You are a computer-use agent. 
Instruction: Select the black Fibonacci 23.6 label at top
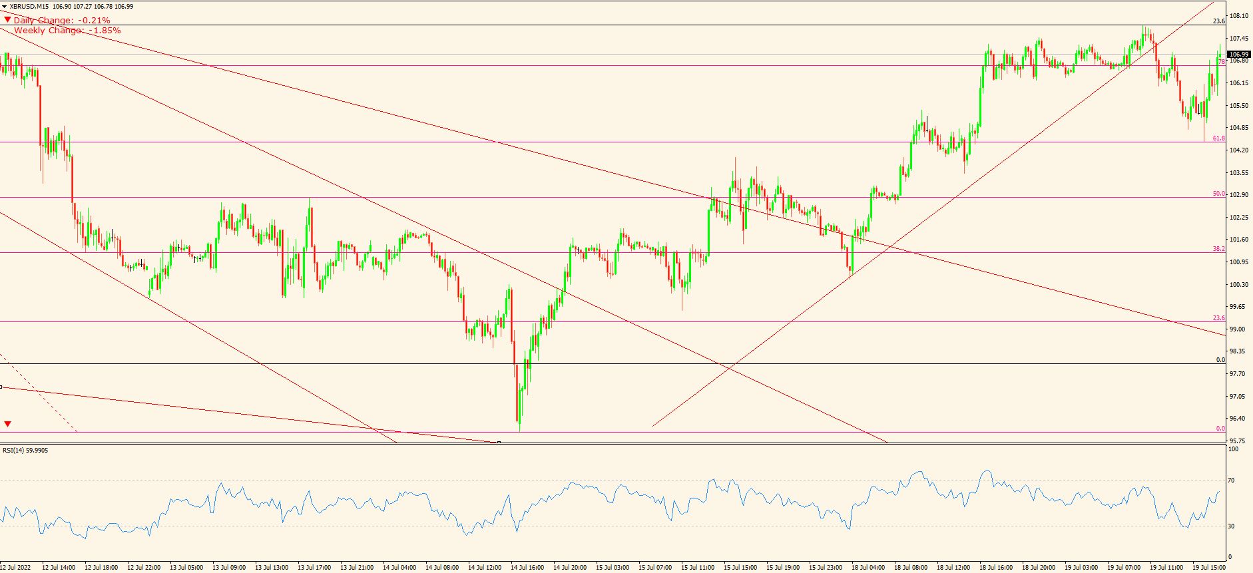coord(1218,21)
